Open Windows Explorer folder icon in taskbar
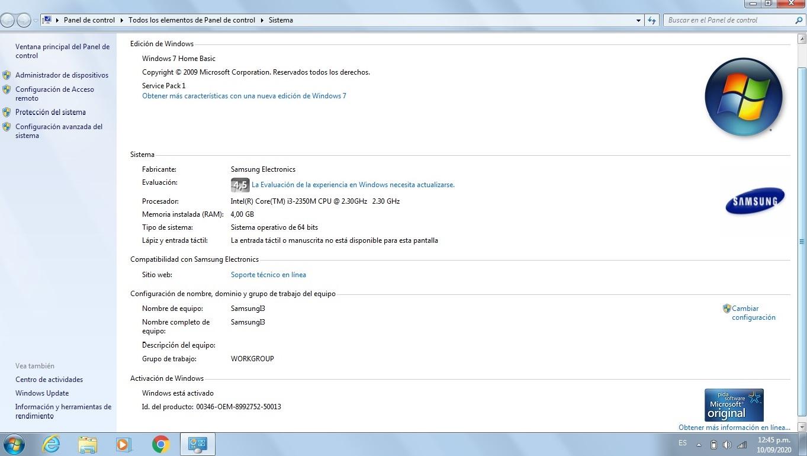The height and width of the screenshot is (456, 807). tap(88, 444)
